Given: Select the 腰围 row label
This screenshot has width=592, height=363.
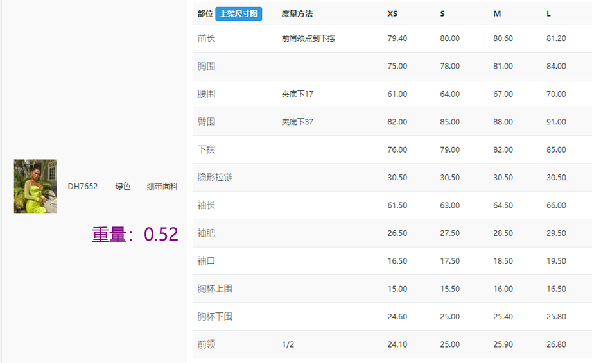Looking at the screenshot, I should (x=206, y=94).
